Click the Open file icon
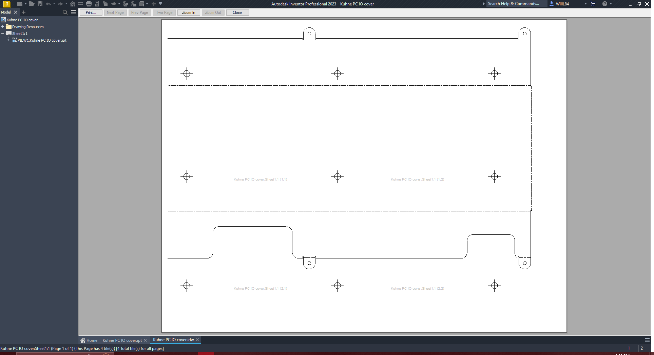The height and width of the screenshot is (355, 654). [31, 4]
